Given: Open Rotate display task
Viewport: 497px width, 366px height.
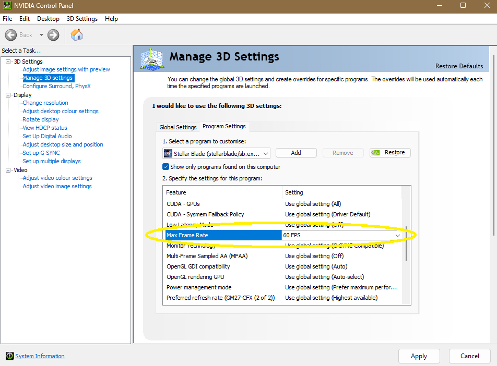Looking at the screenshot, I should pos(41,119).
